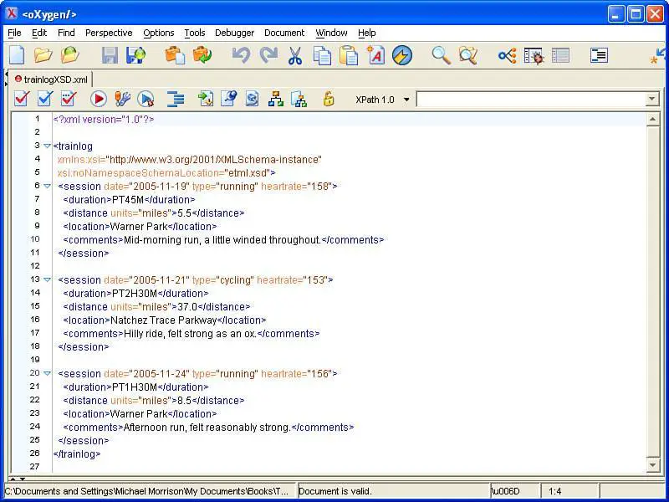Open the File menu

[x=14, y=33]
